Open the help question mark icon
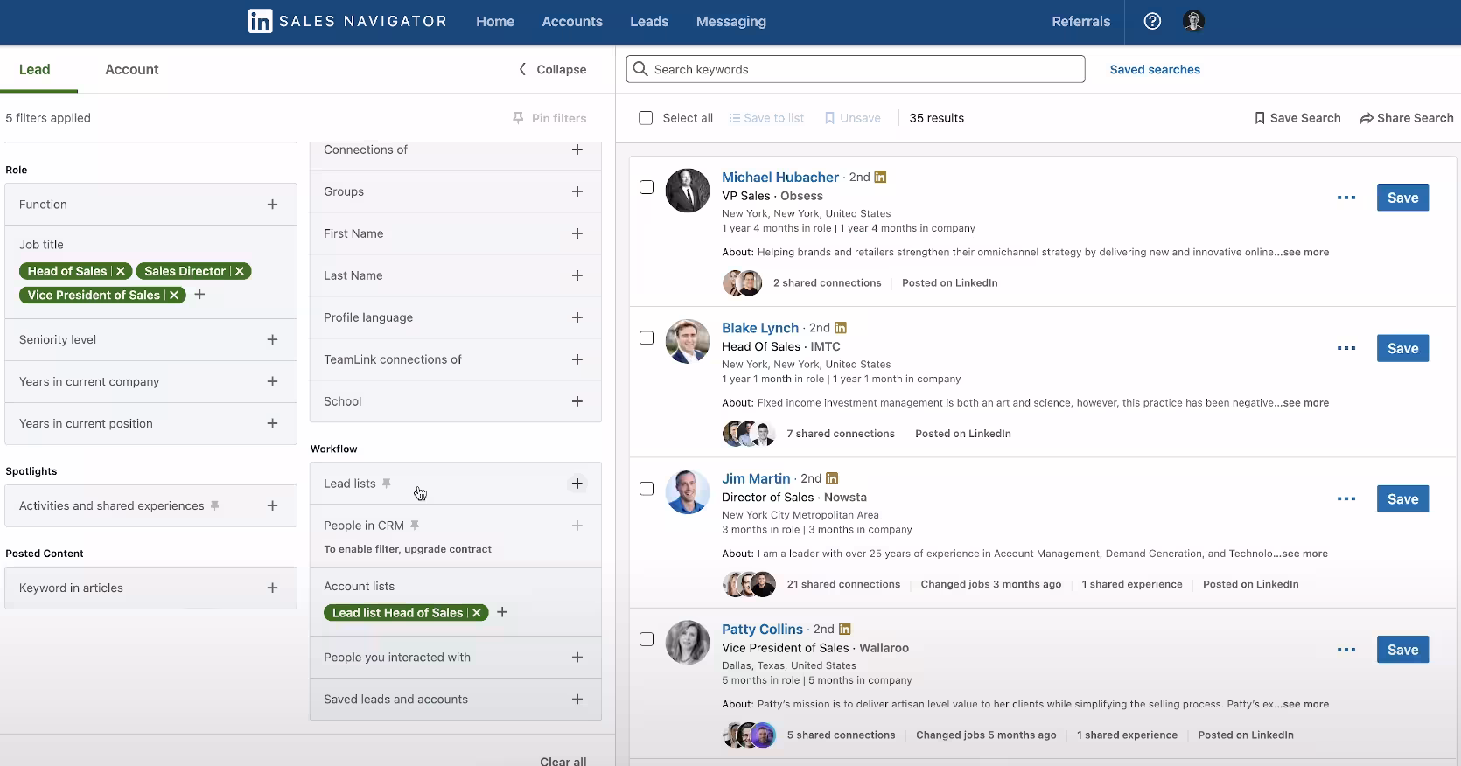Viewport: 1461px width, 766px height. tap(1152, 21)
